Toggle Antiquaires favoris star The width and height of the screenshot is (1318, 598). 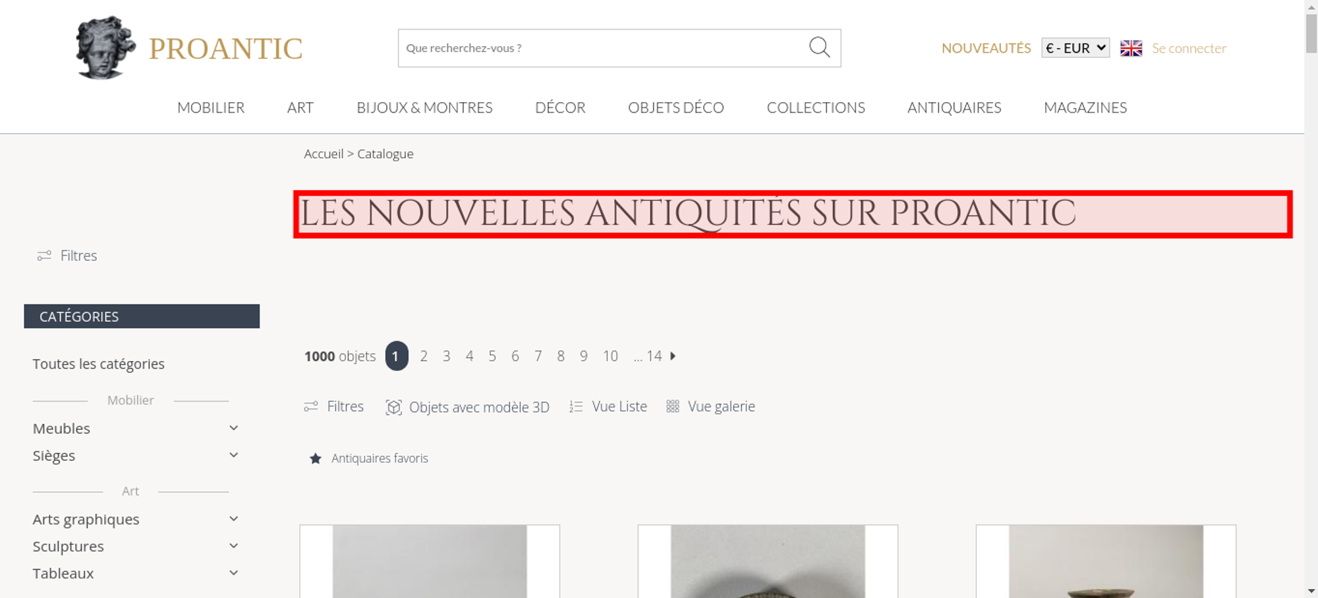(316, 458)
